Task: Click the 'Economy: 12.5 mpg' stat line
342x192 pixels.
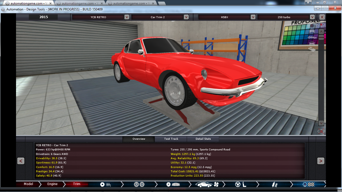Action: pos(191,167)
